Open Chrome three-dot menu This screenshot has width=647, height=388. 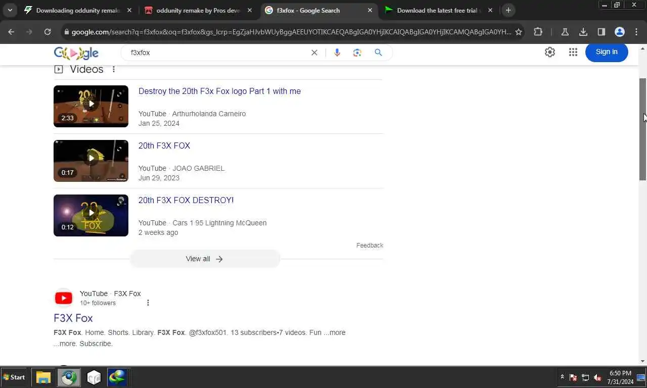click(637, 32)
